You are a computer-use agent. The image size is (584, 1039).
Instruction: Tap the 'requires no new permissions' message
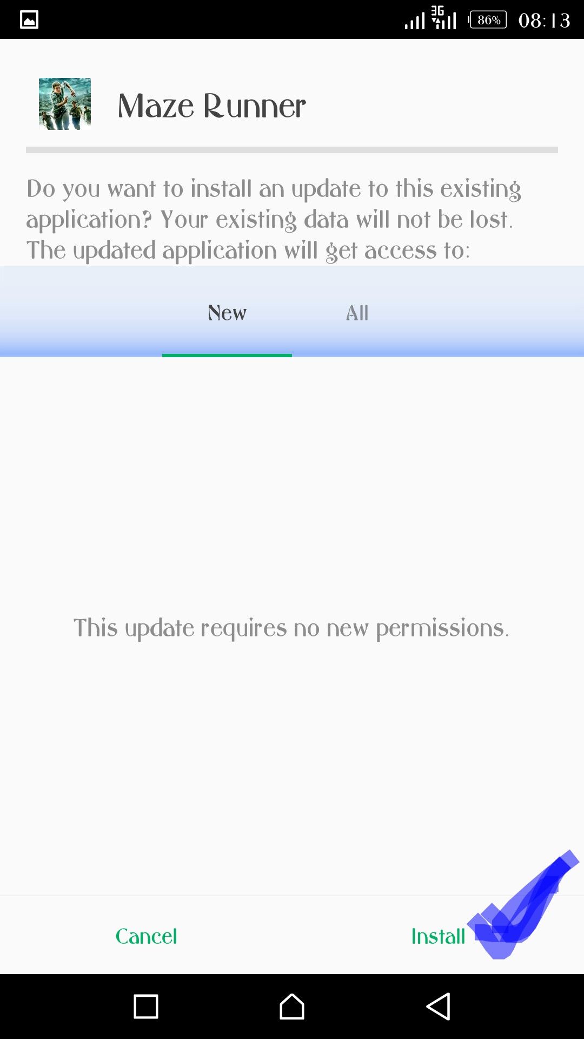(x=291, y=628)
